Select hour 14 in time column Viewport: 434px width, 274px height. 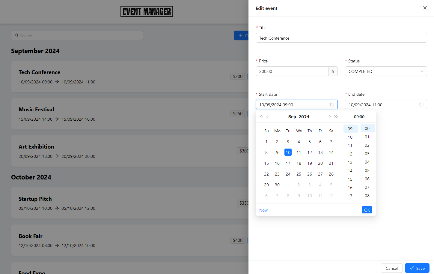[x=350, y=170]
